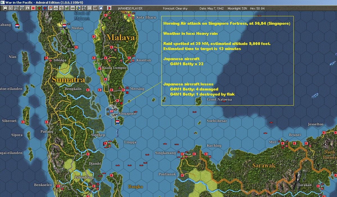The width and height of the screenshot is (337, 197).
Task: Select the red plane on blue icon
Action: 45,8
